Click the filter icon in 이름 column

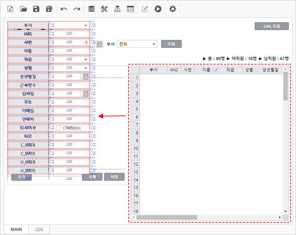215,70
